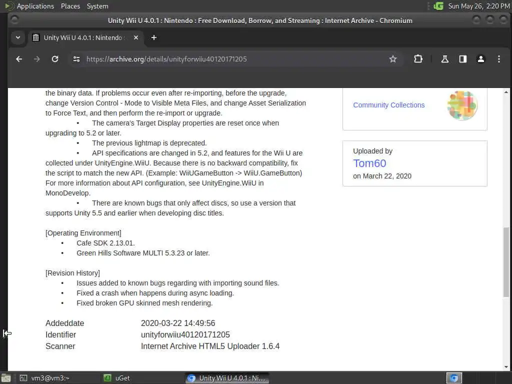Click the uGet tray icon in top panel
The width and height of the screenshot is (512, 384).
(438, 6)
